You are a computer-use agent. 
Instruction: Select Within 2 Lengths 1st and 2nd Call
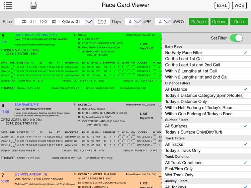pyautogui.click(x=206, y=77)
